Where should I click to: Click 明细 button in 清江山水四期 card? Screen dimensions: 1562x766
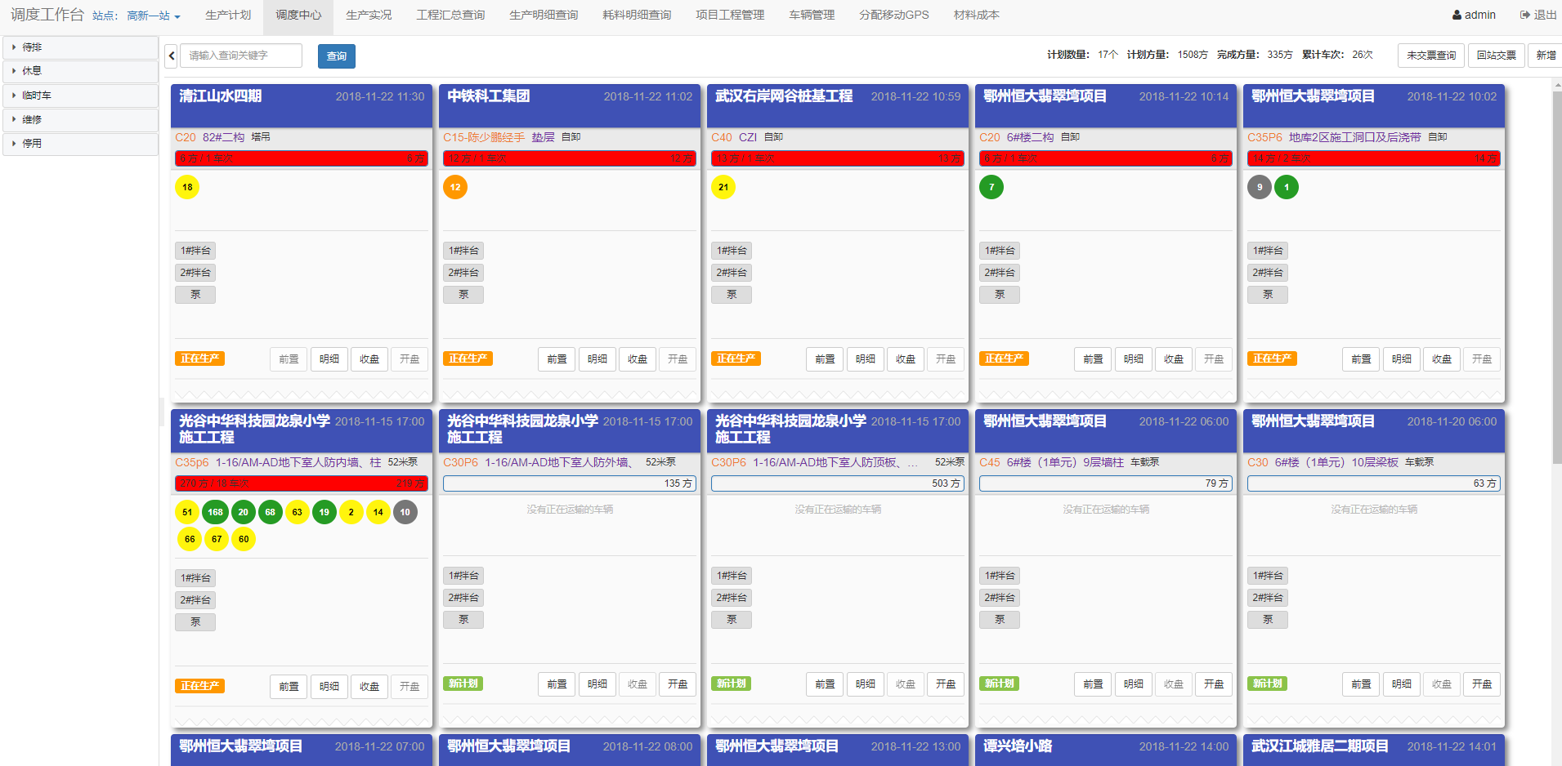click(329, 359)
